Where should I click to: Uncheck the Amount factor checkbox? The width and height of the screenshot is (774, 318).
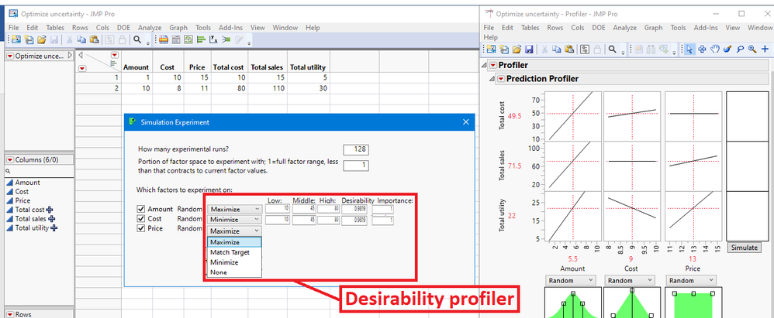coord(140,209)
